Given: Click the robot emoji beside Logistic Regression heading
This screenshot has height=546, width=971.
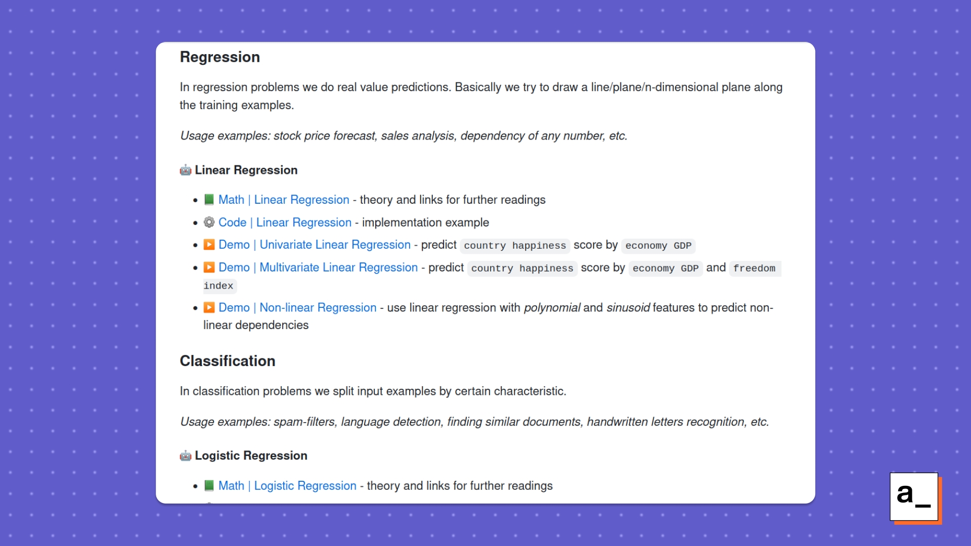Looking at the screenshot, I should point(186,456).
